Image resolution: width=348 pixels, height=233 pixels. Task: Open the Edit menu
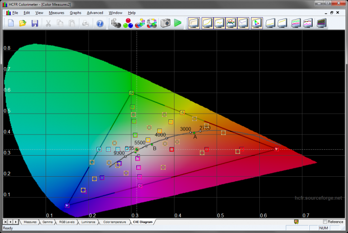26,13
